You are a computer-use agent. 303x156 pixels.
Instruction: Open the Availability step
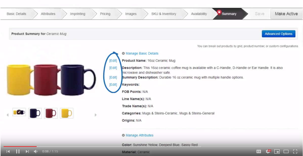click(x=199, y=14)
